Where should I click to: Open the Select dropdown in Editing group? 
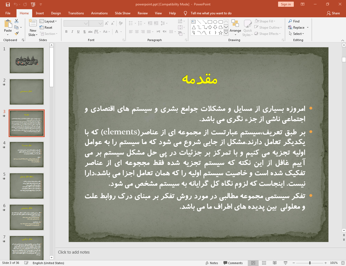(297, 34)
